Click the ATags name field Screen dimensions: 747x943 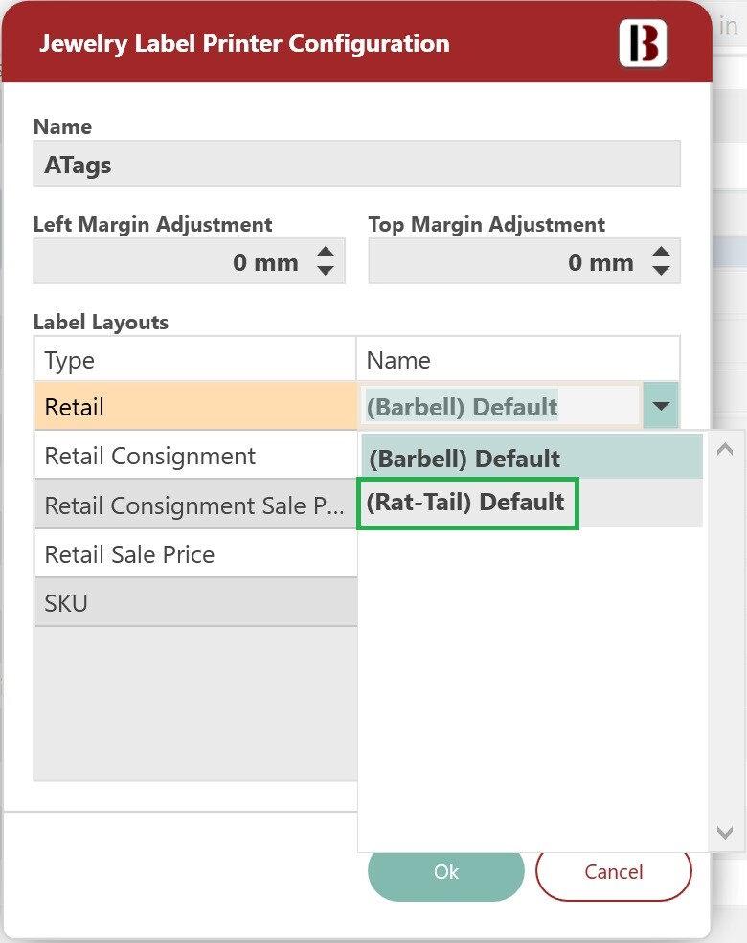click(x=356, y=164)
